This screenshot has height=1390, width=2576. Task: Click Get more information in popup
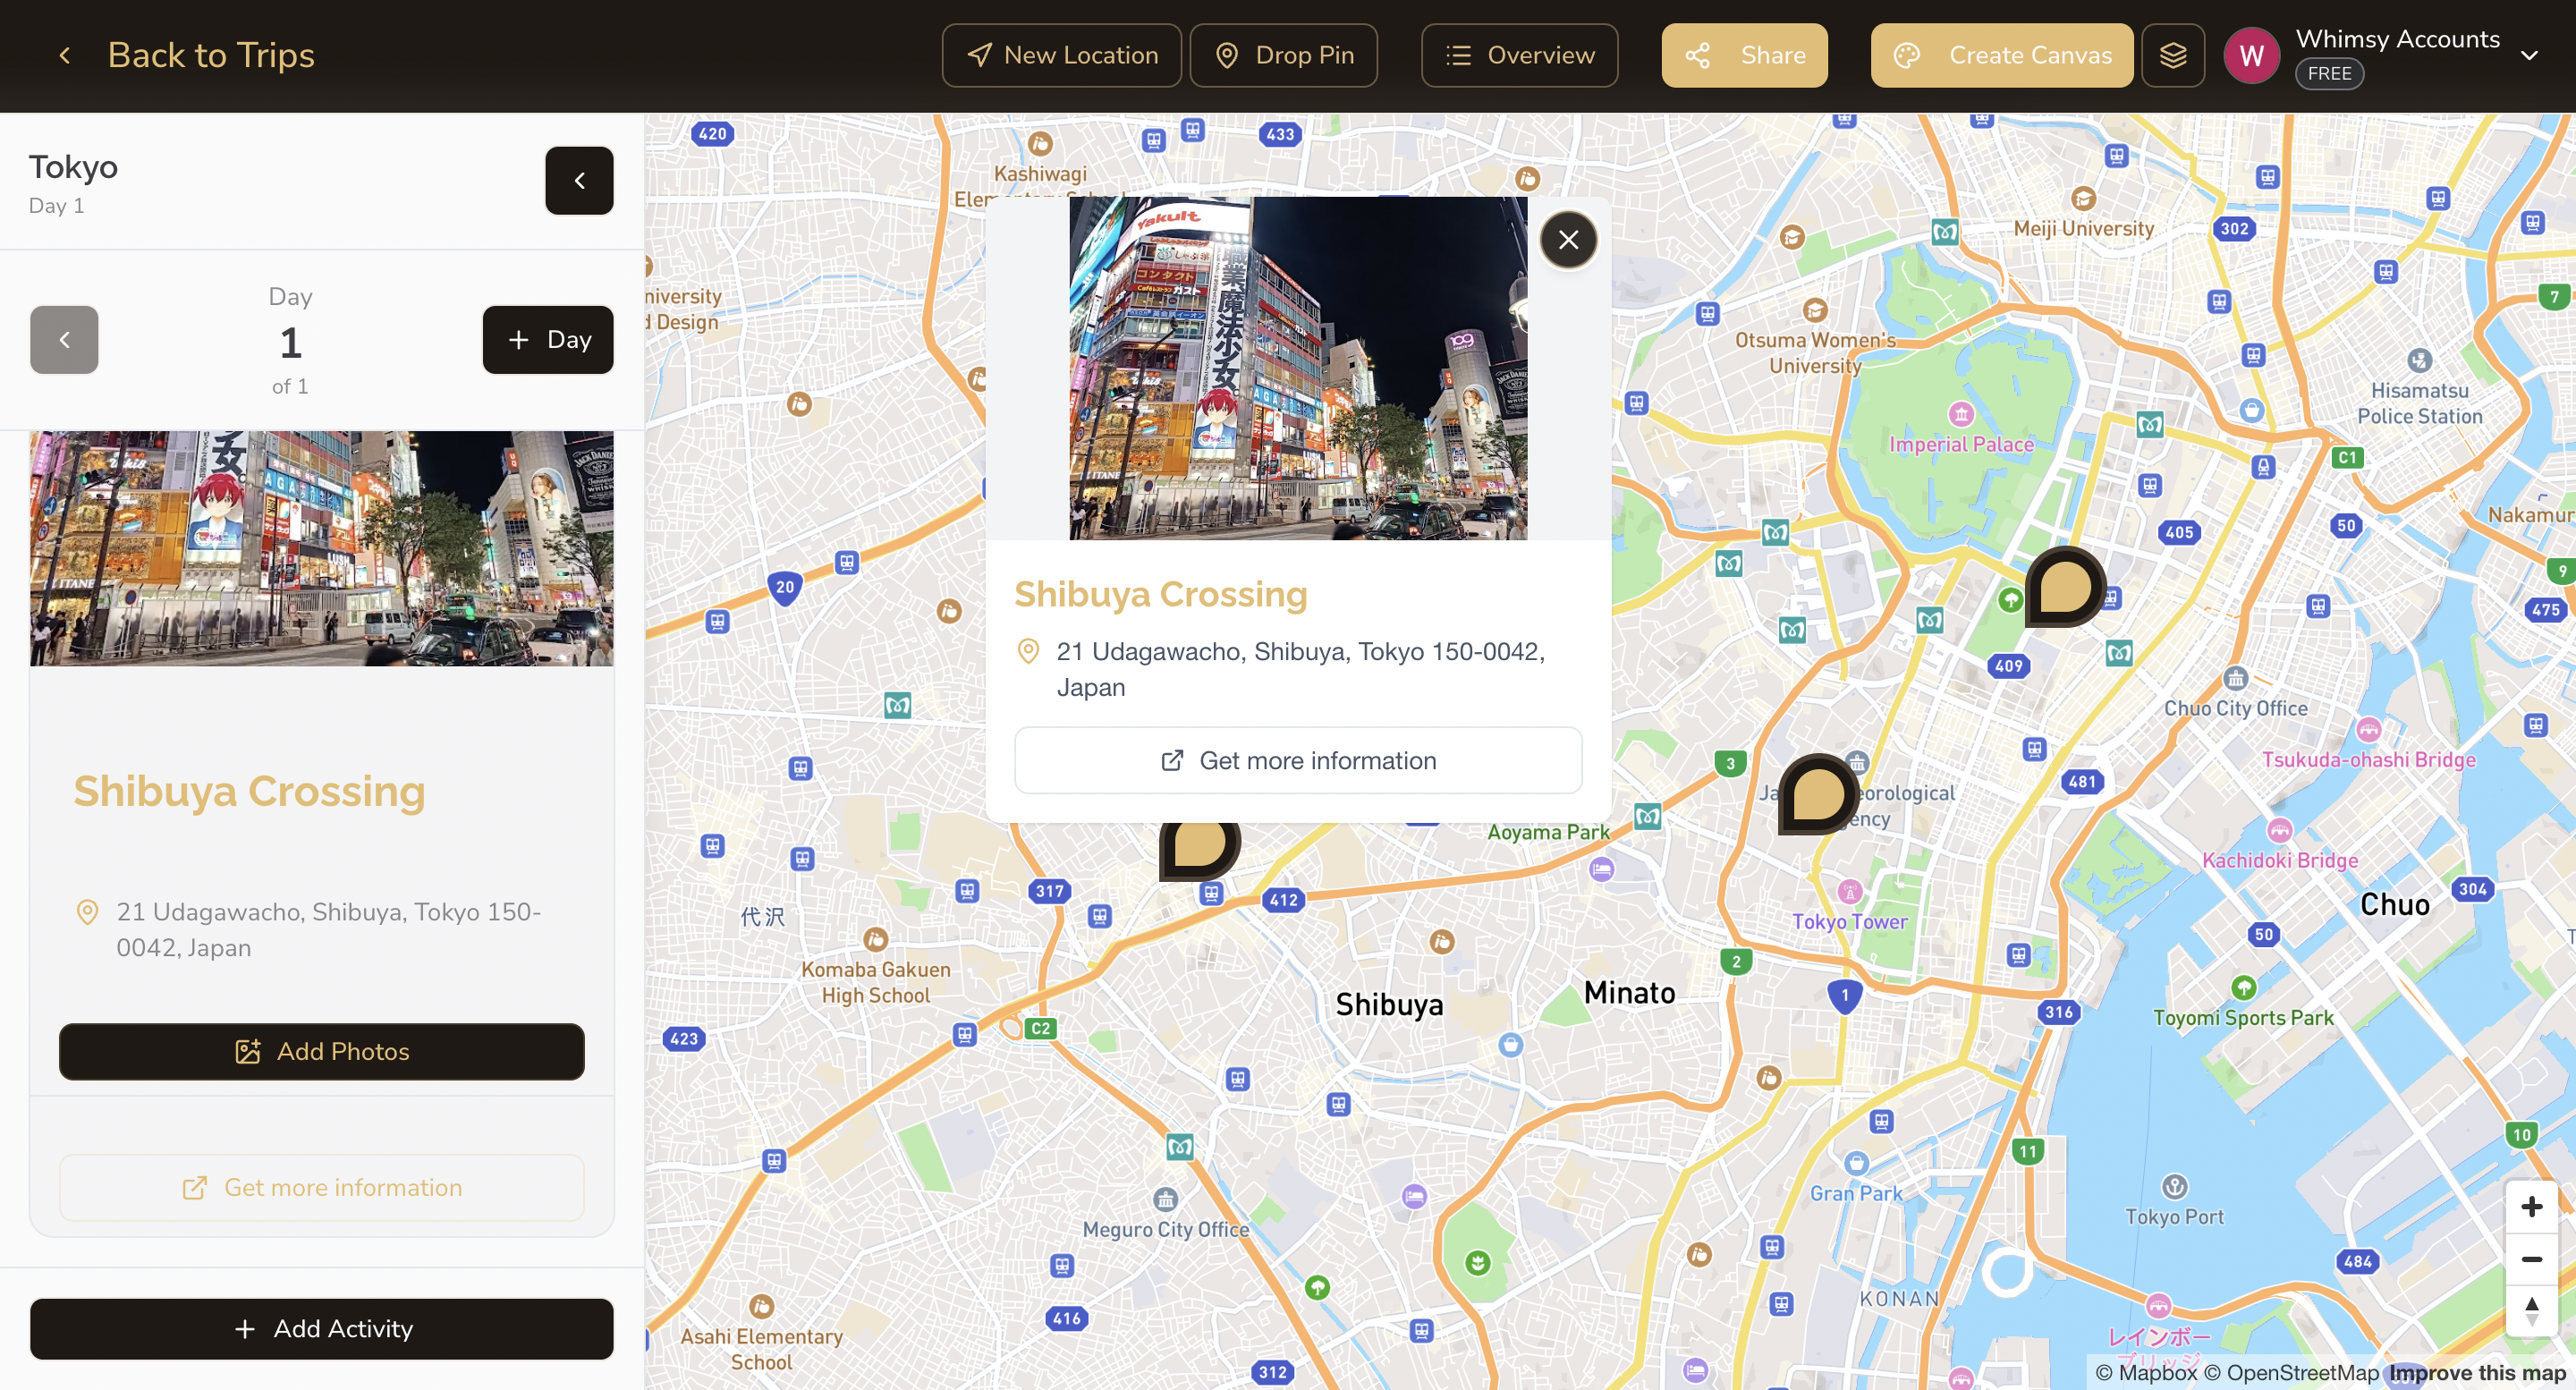click(x=1298, y=760)
